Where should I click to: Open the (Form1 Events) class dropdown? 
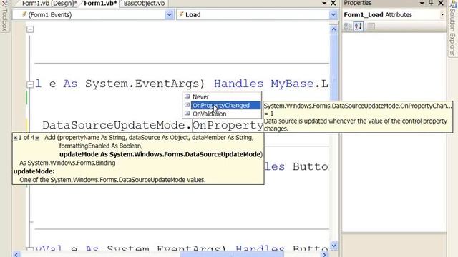coord(169,14)
